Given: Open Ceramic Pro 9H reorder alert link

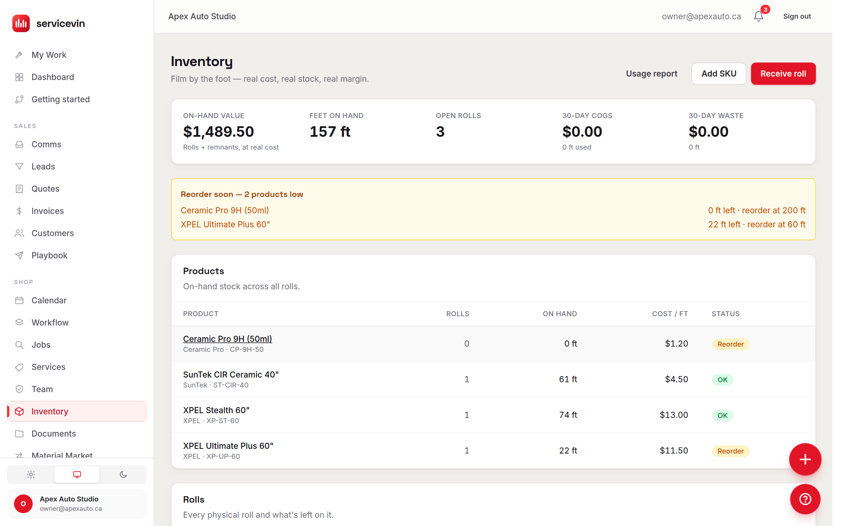Looking at the screenshot, I should point(225,210).
